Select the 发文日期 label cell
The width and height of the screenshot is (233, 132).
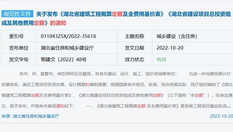tap(134, 48)
